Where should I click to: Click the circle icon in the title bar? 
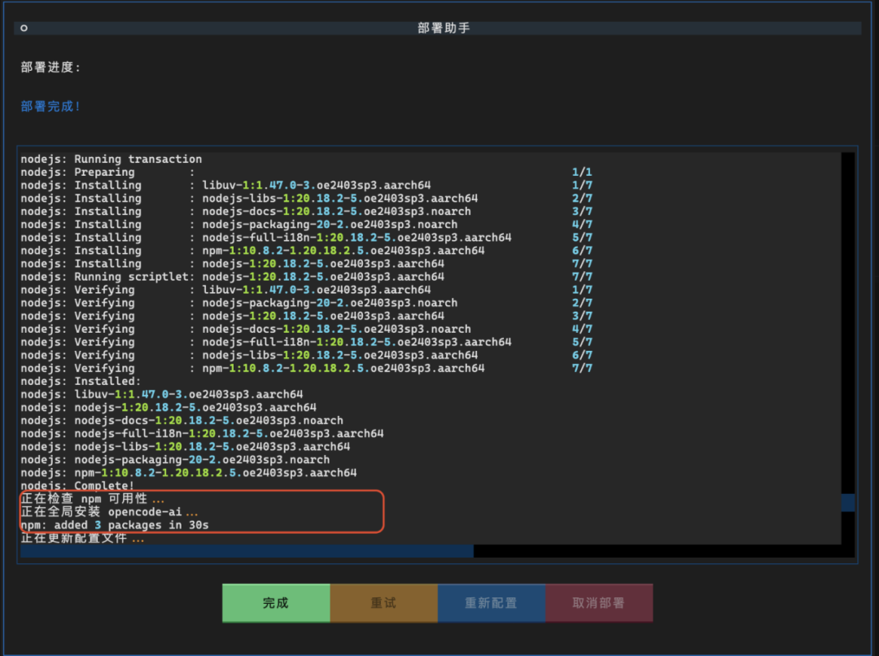pos(24,28)
